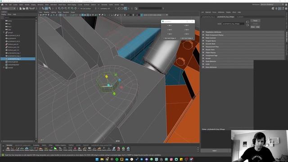Screen dimensions: 288x162
Task: Click the Focus button
Action: coord(255,21)
